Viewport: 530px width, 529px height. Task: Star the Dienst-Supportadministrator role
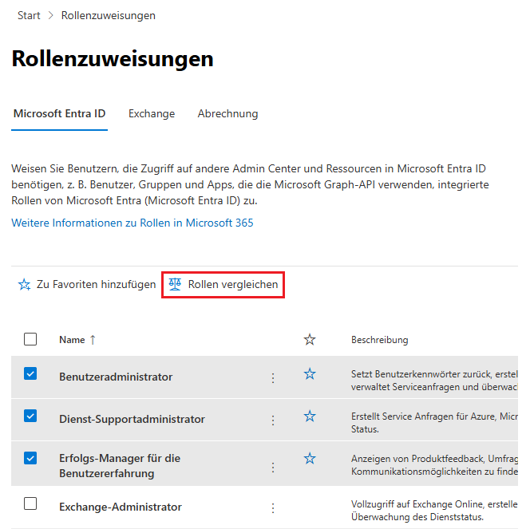[310, 416]
